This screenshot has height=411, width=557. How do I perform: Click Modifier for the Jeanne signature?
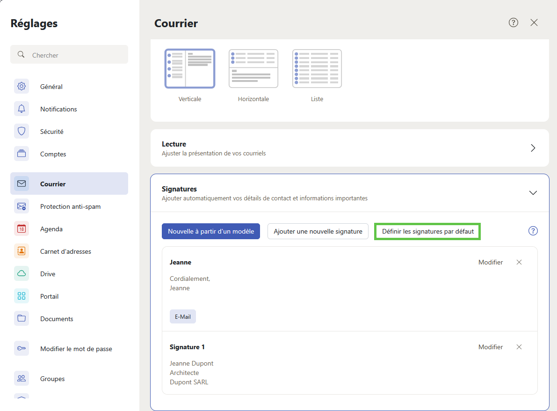491,262
